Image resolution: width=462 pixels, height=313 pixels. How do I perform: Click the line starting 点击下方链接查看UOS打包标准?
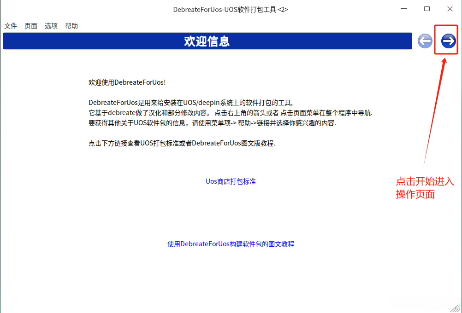click(182, 143)
